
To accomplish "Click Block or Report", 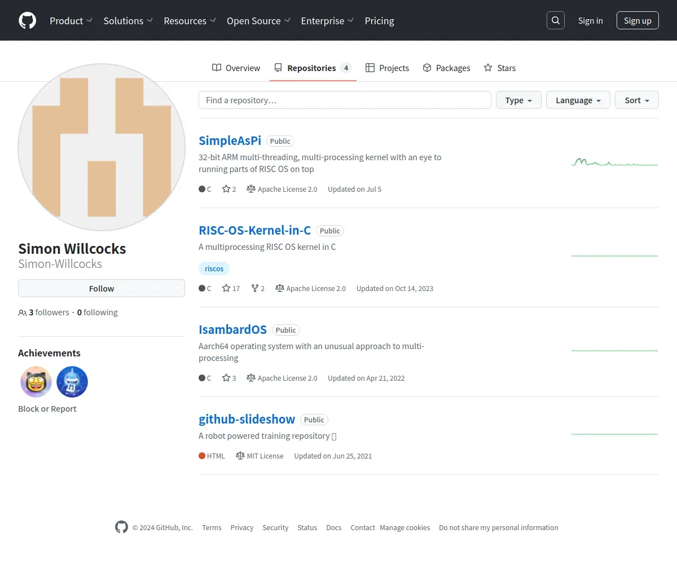I will click(47, 409).
